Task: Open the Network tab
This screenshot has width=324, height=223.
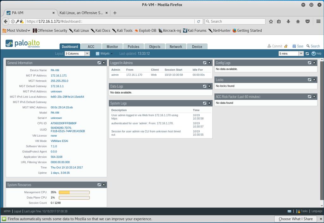Action: [x=176, y=46]
